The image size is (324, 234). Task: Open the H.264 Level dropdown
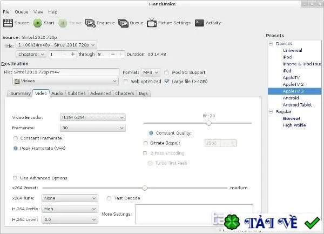70,220
